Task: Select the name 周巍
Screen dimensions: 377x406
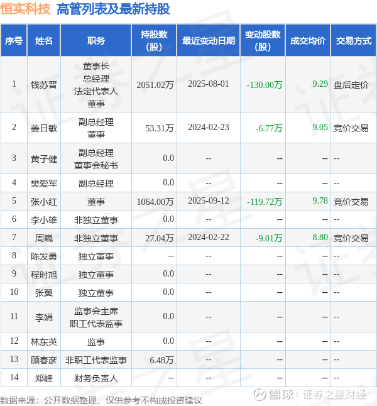Action: (x=44, y=238)
